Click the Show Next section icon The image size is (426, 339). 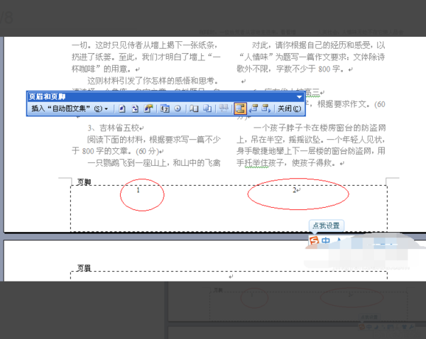point(266,109)
